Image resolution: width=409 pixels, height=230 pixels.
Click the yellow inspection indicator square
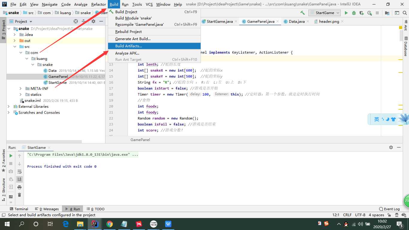point(401,28)
